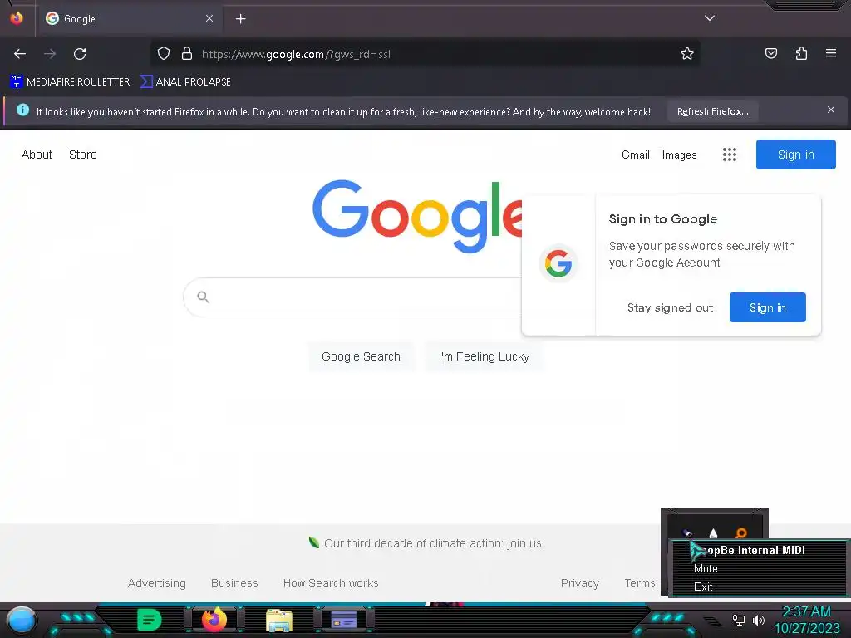Open Firefox hamburger application menu
Viewport: 851px width, 638px height.
[x=831, y=53]
